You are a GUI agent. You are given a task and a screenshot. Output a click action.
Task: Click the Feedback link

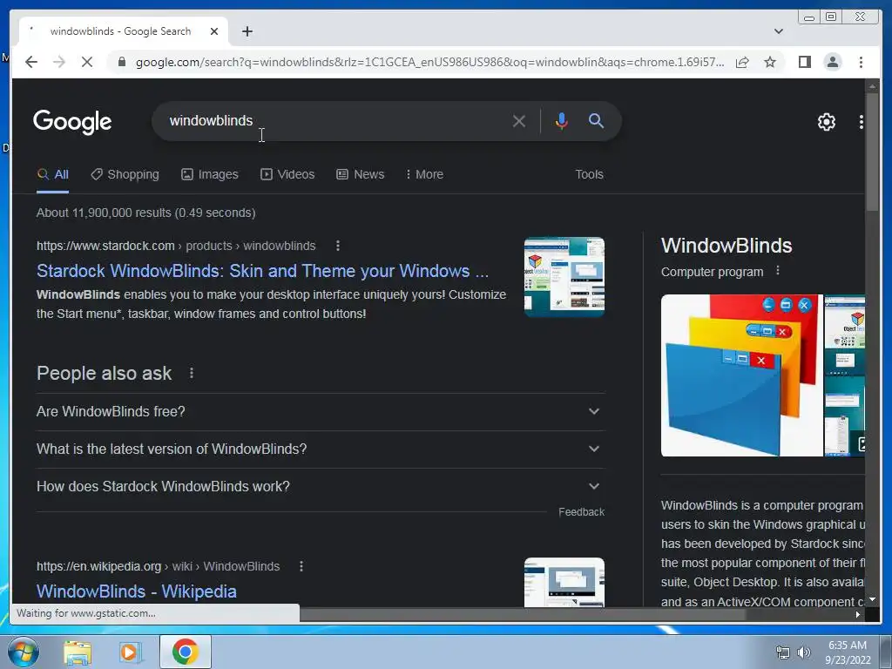tap(581, 512)
